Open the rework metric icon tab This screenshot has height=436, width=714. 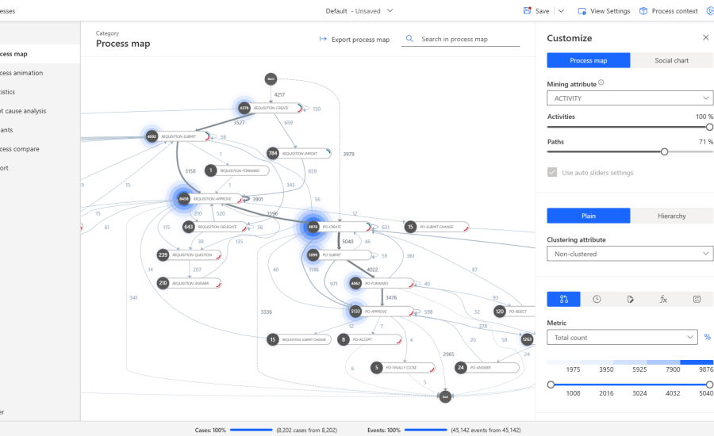(630, 299)
